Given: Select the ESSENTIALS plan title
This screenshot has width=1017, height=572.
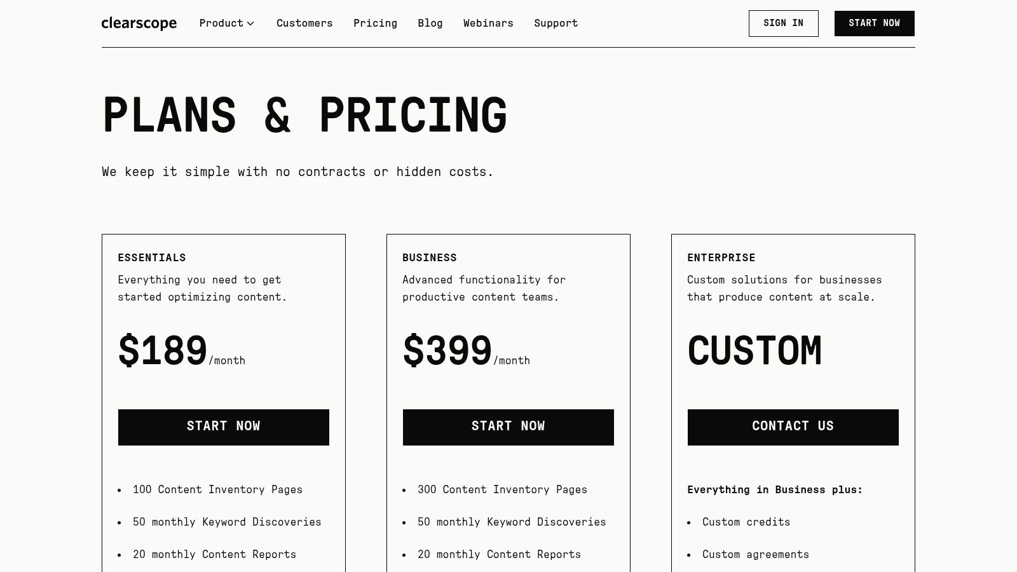Looking at the screenshot, I should (x=152, y=257).
